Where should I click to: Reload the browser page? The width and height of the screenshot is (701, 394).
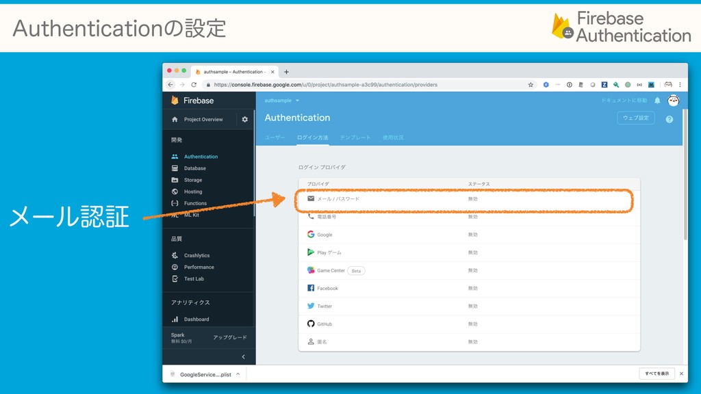pyautogui.click(x=194, y=84)
